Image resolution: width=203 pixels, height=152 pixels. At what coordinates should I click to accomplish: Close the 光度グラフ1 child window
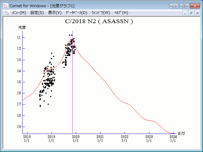click(x=197, y=13)
